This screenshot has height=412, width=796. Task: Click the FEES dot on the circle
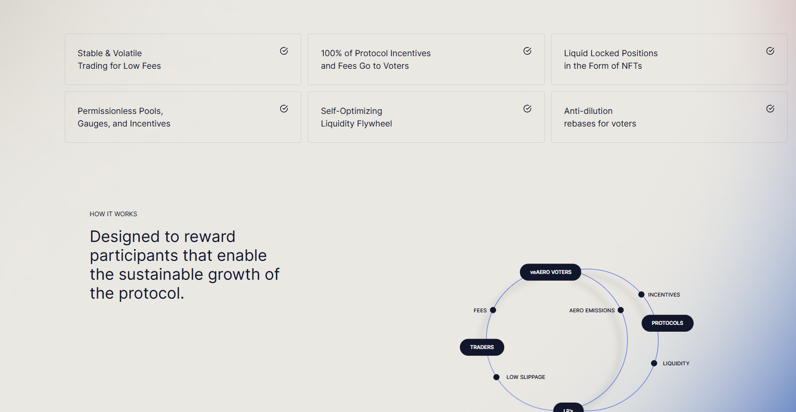493,310
